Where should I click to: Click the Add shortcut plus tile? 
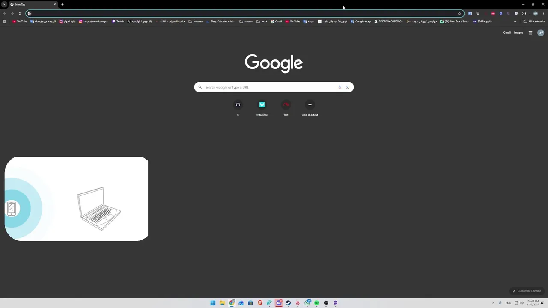tap(310, 108)
